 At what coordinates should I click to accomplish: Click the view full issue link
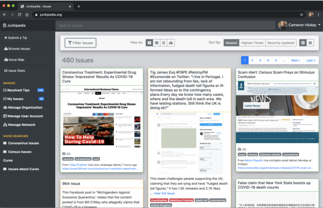[x=164, y=193]
